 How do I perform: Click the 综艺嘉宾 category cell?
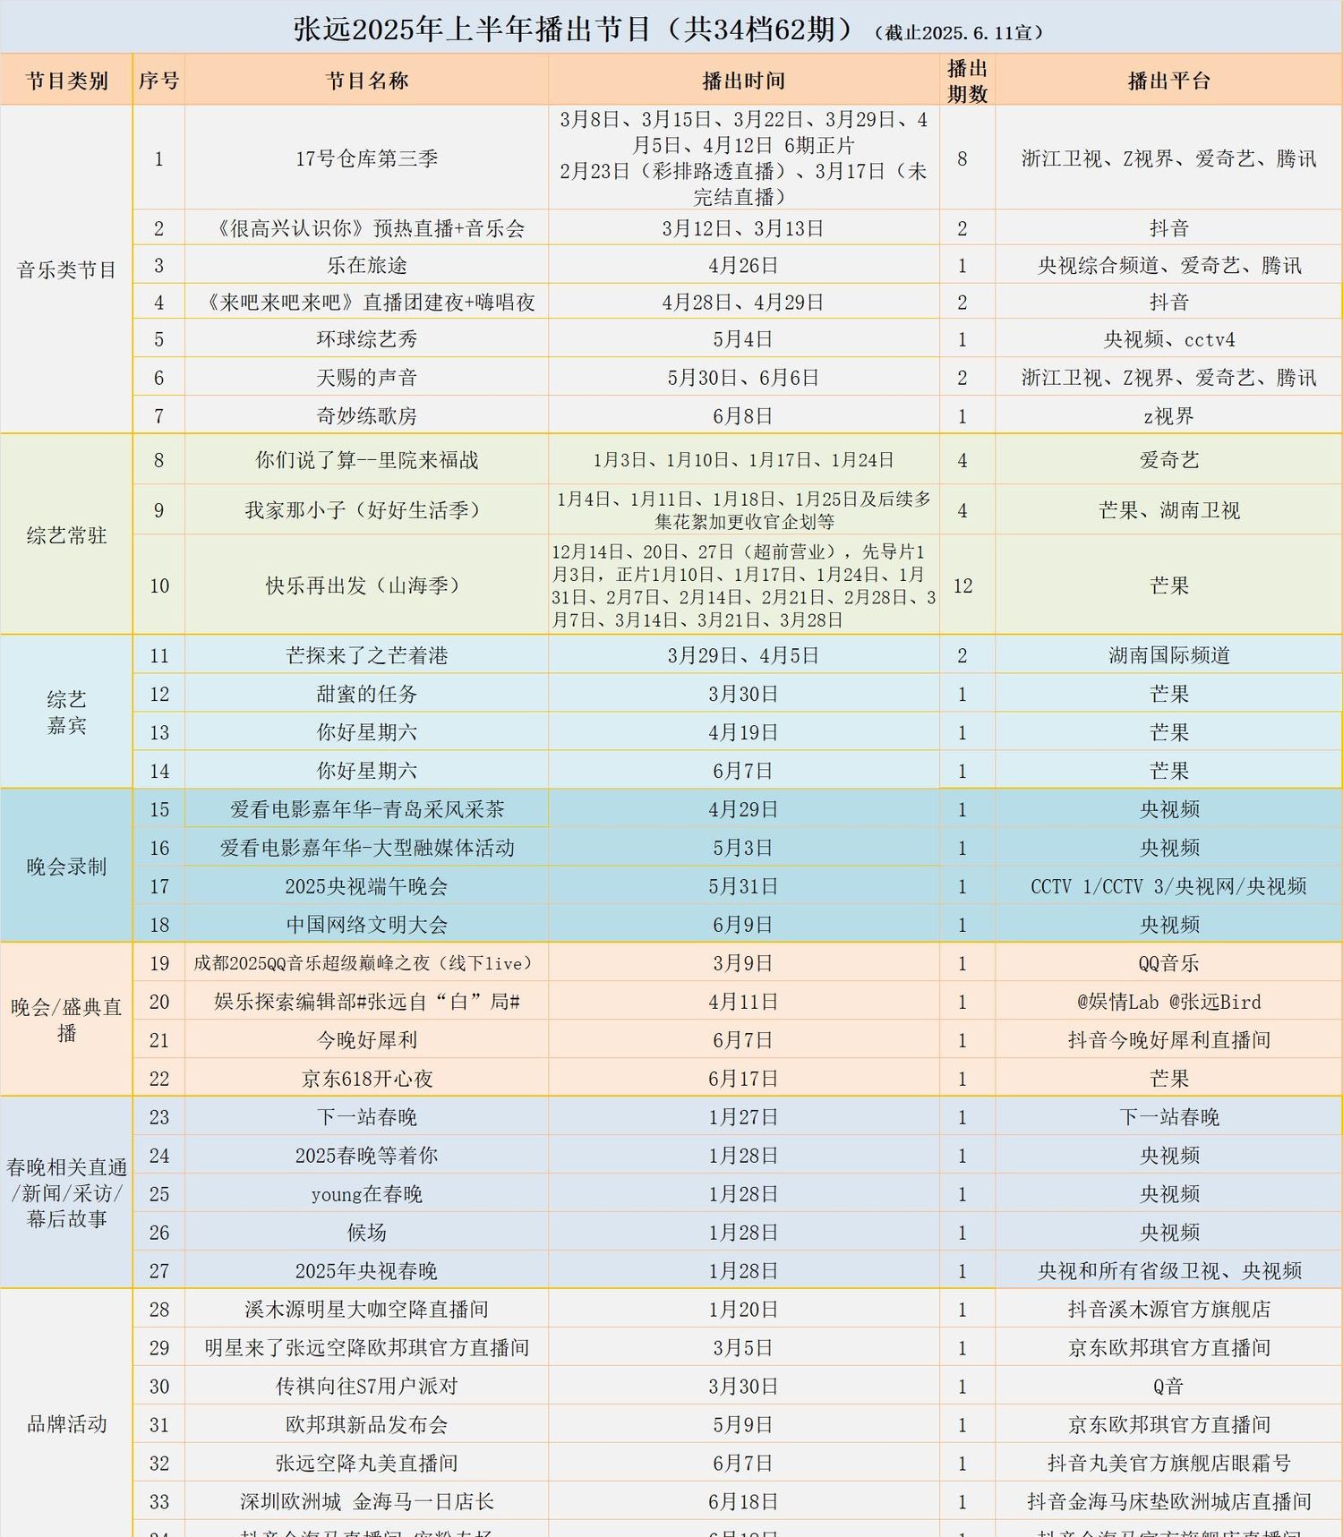67,712
